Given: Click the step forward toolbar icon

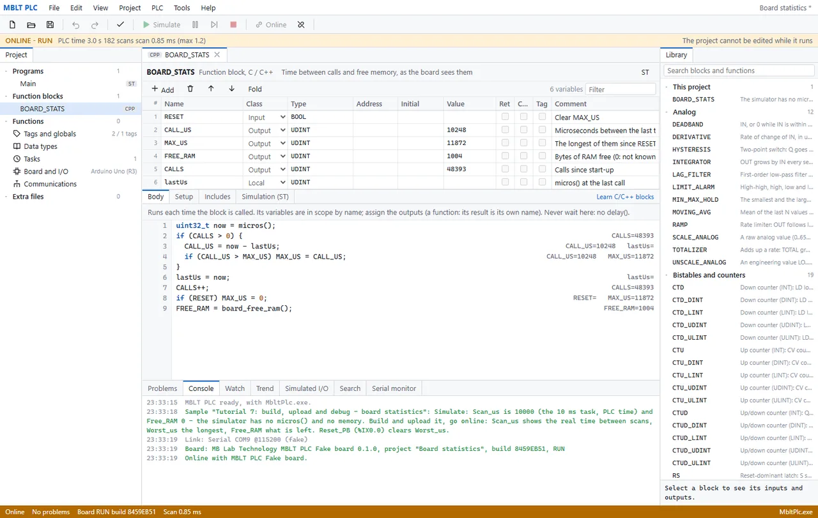Looking at the screenshot, I should (214, 25).
